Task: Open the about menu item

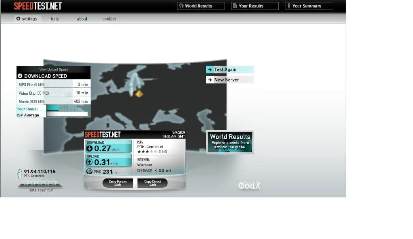Action: [x=82, y=19]
